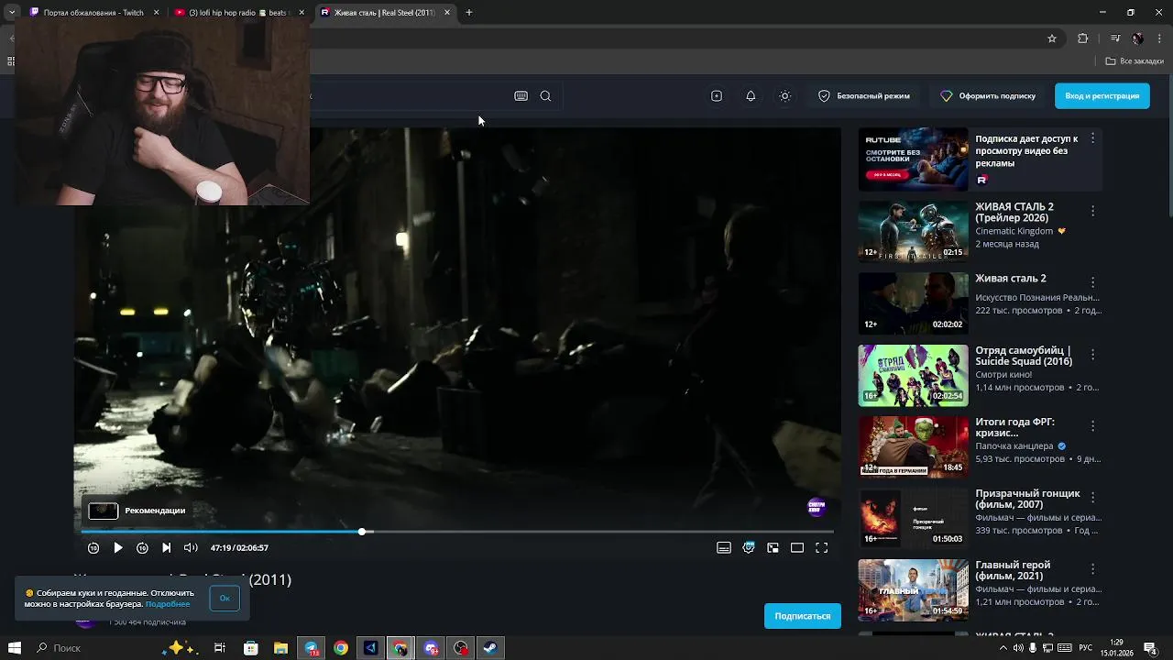
Task: Open Microsoft Store from the taskbar
Action: [x=250, y=648]
